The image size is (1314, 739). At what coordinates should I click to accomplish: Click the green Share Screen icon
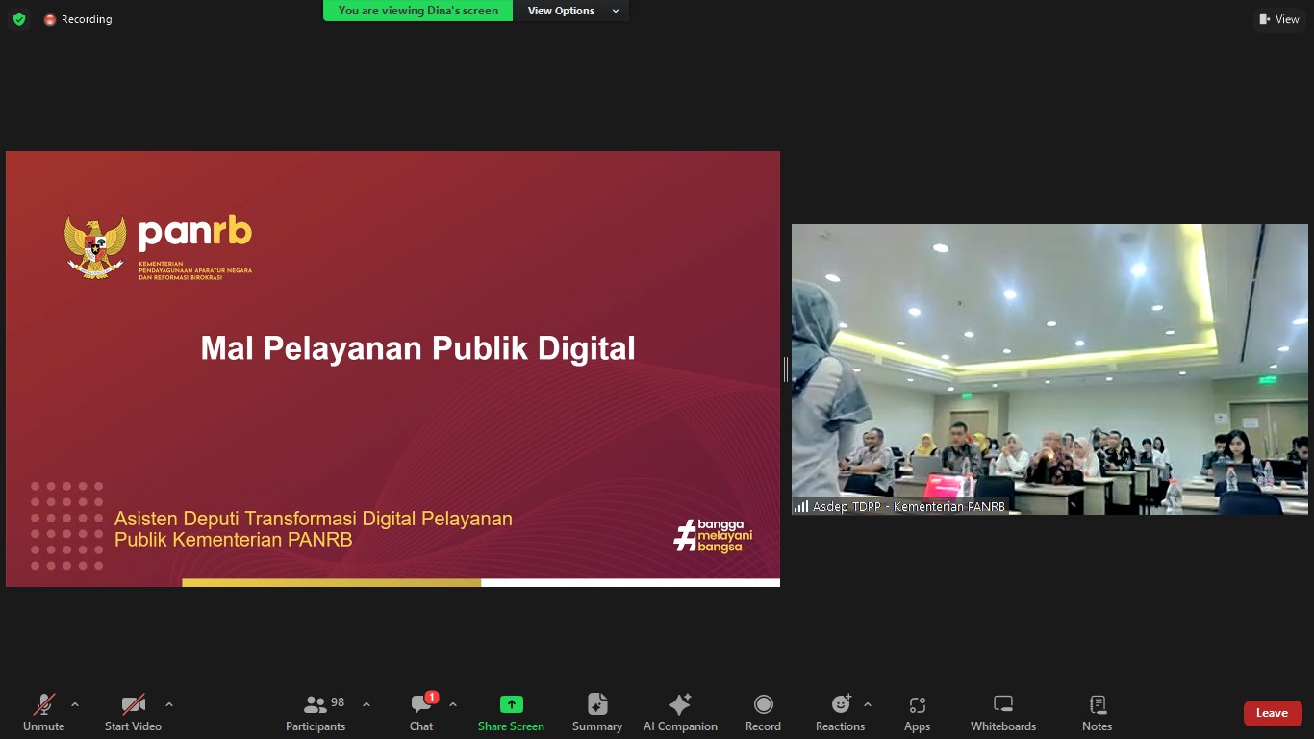tap(511, 704)
